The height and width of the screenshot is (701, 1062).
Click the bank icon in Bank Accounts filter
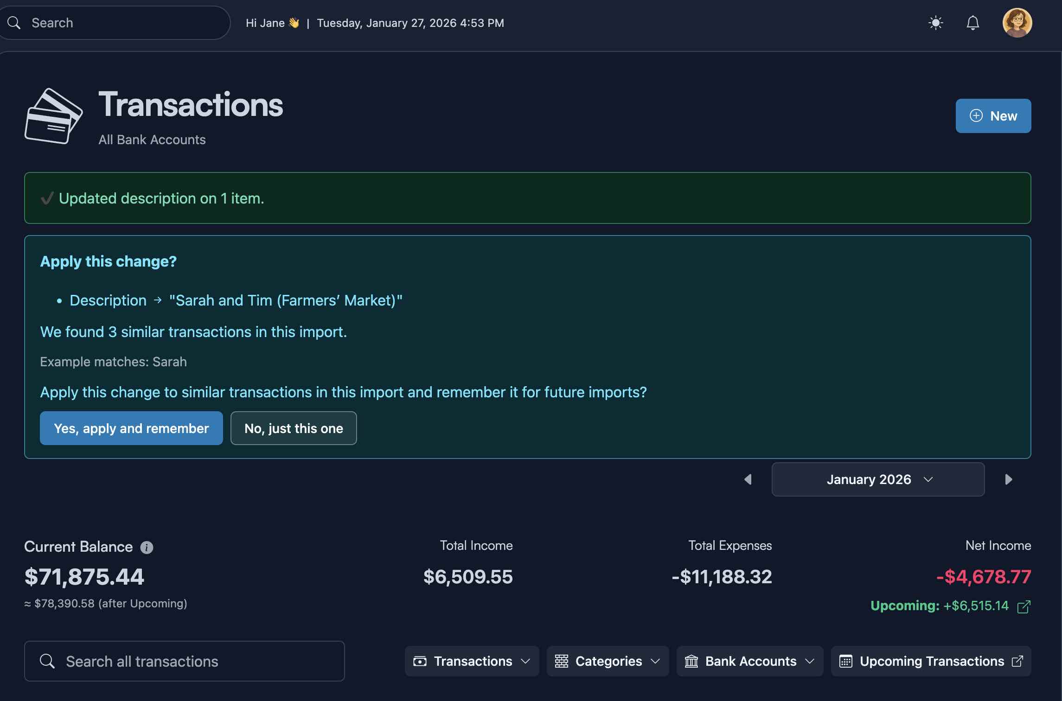coord(691,661)
